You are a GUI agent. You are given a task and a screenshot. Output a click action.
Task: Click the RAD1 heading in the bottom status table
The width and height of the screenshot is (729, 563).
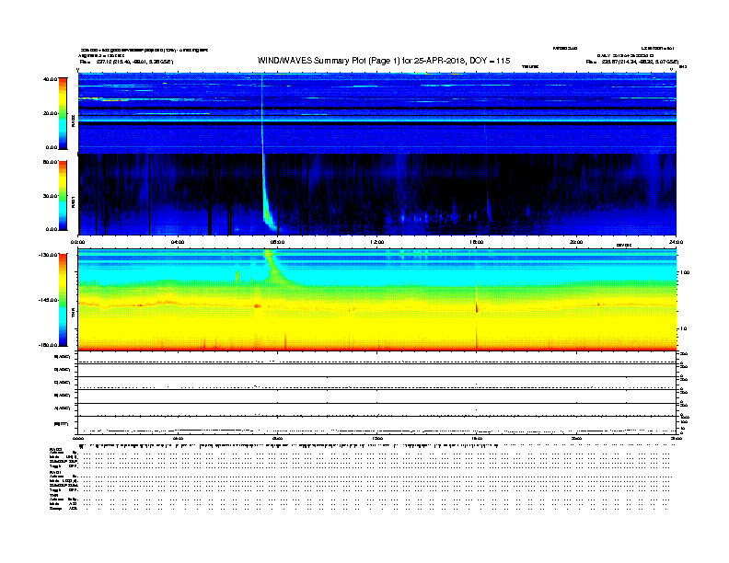point(55,473)
